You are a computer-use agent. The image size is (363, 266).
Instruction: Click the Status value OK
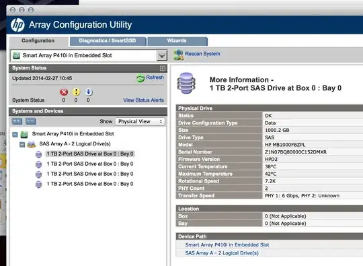268,115
